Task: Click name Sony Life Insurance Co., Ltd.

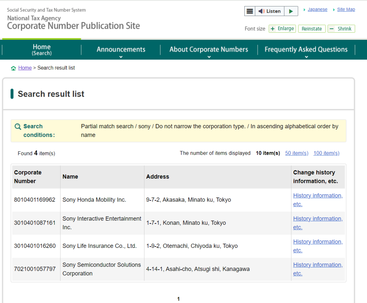Action: [100, 246]
